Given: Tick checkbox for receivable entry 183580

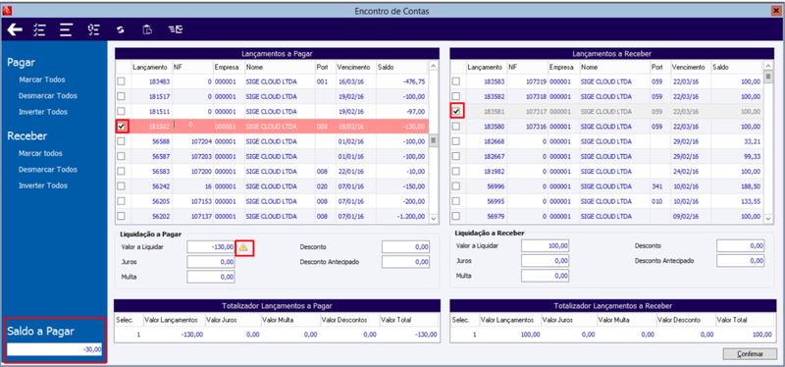Looking at the screenshot, I should pos(456,127).
